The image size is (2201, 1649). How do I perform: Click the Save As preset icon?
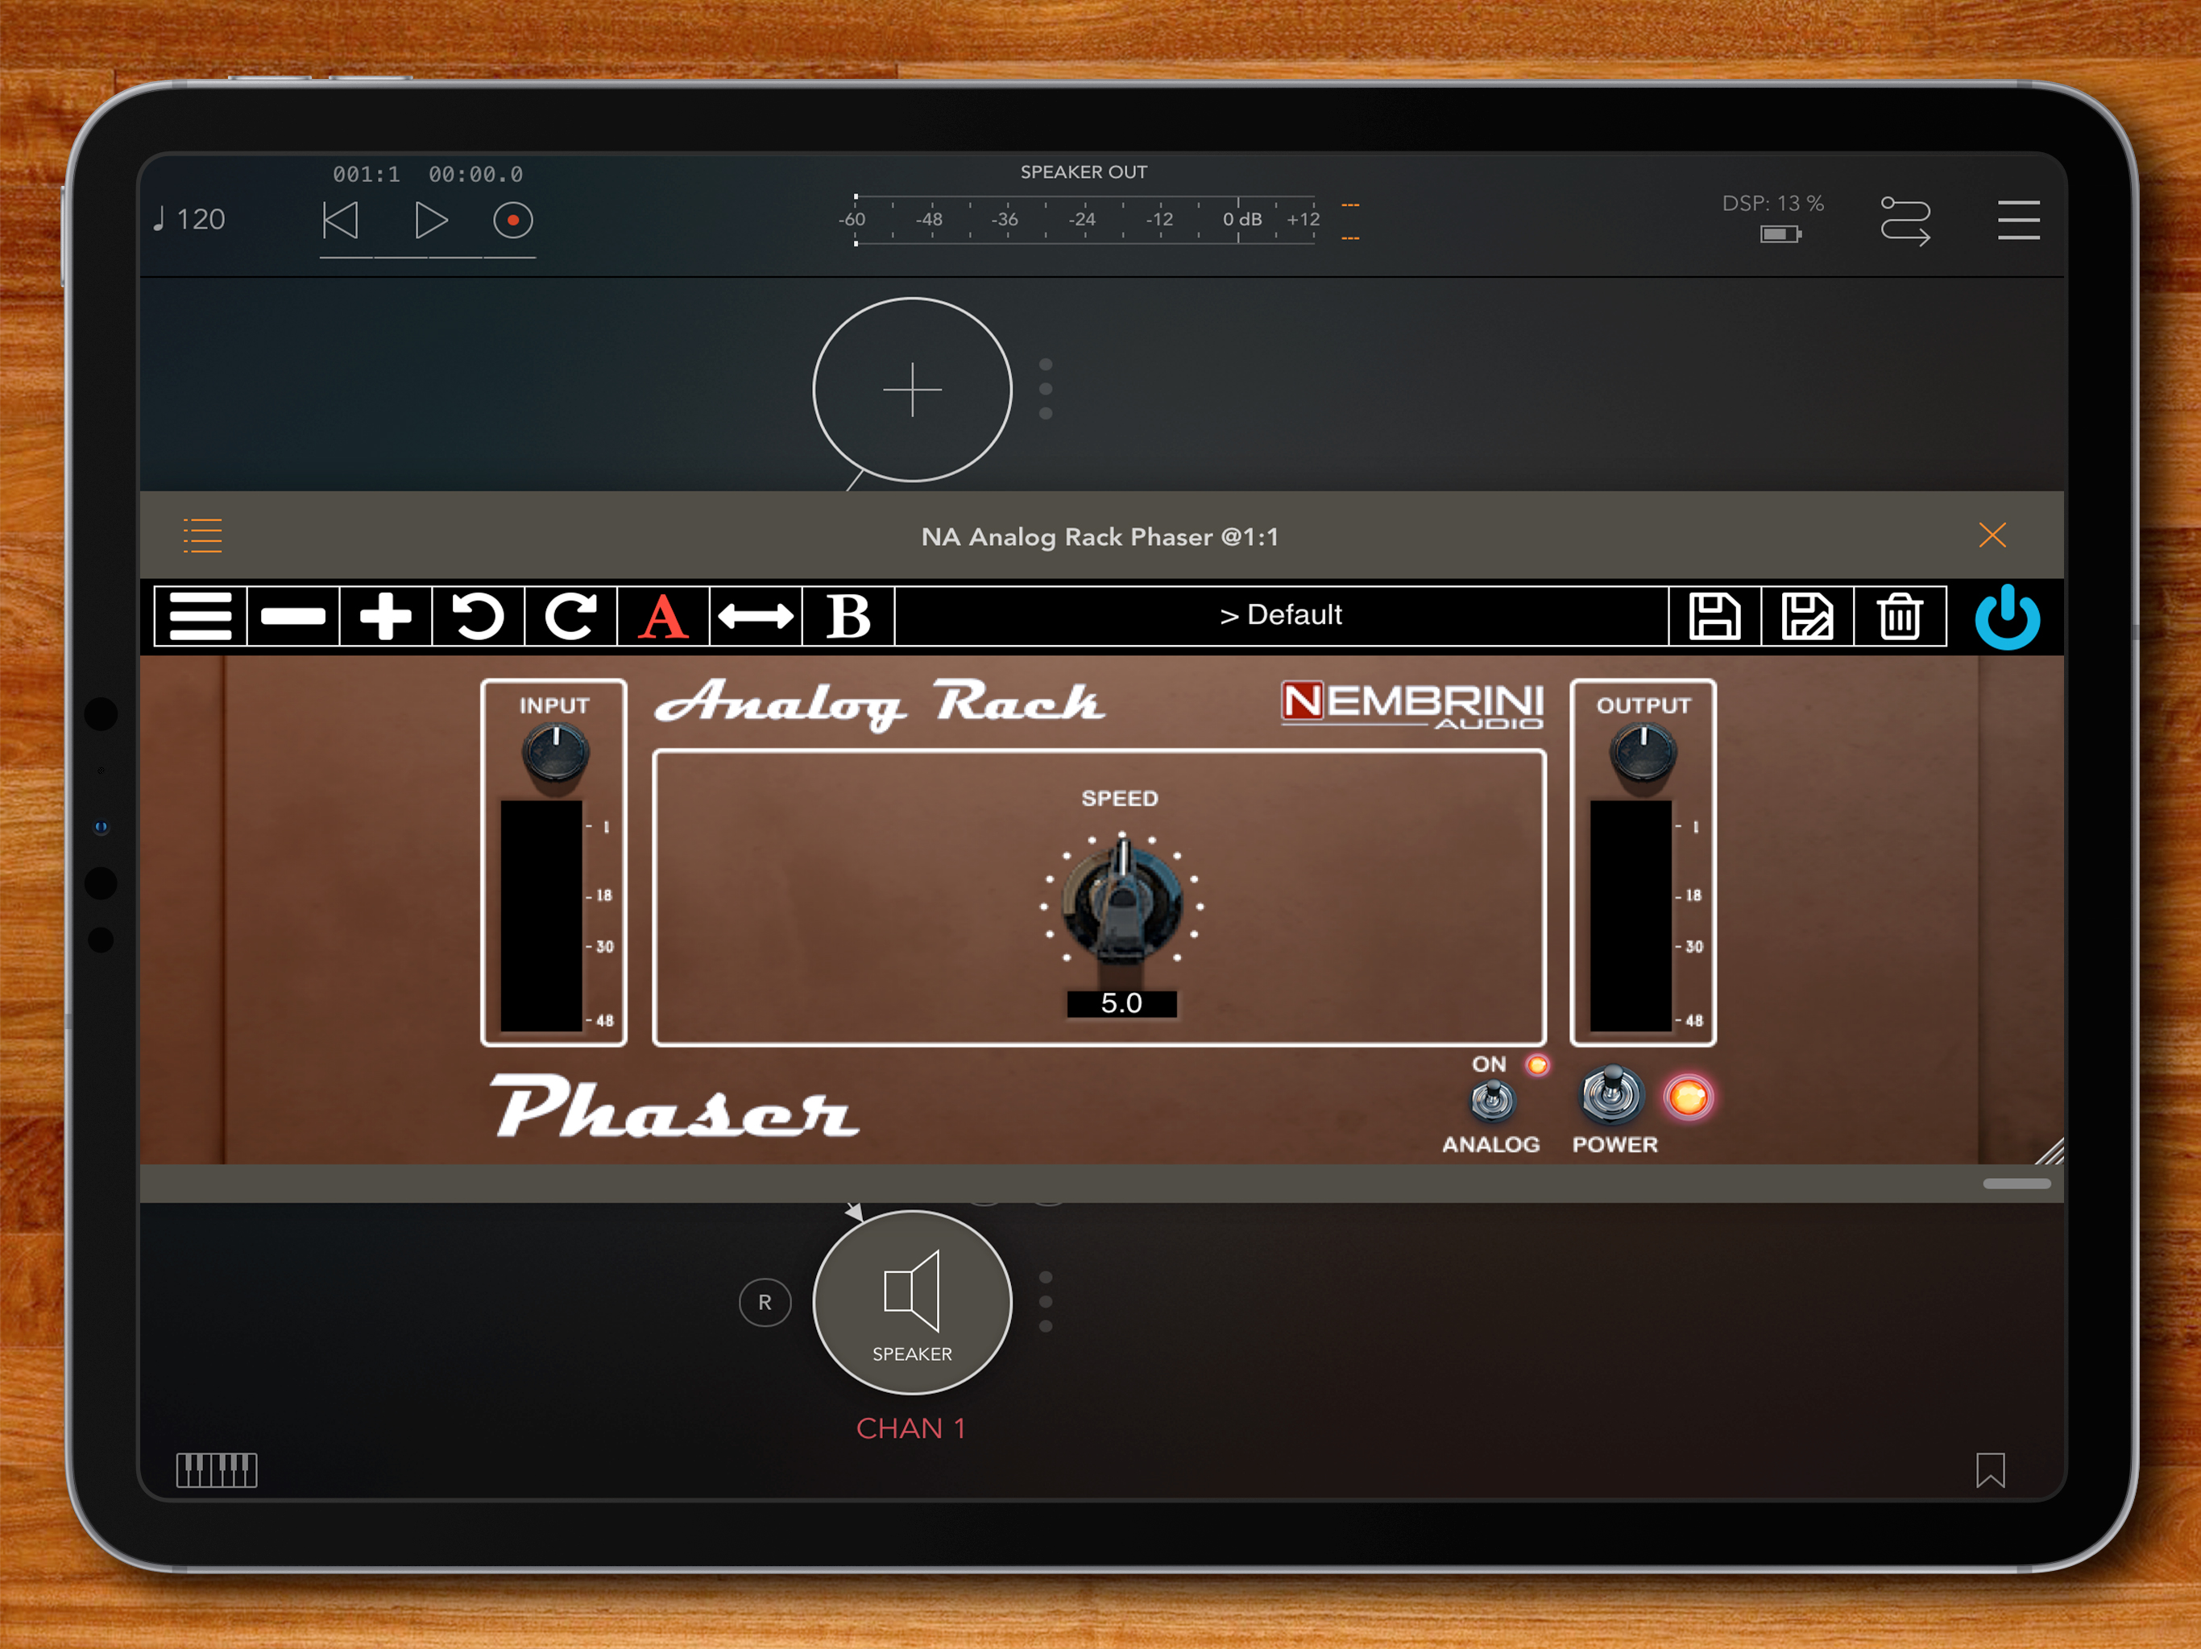pos(1807,617)
